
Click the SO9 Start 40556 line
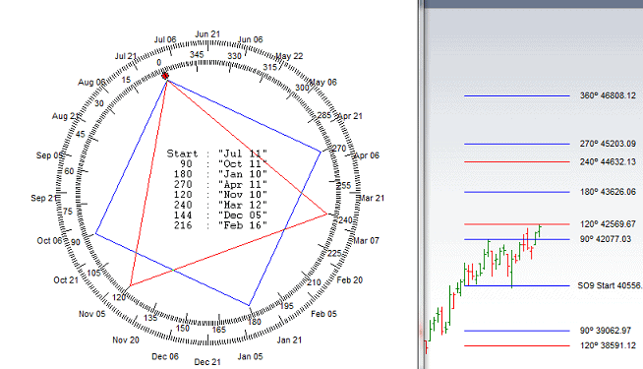(x=517, y=285)
